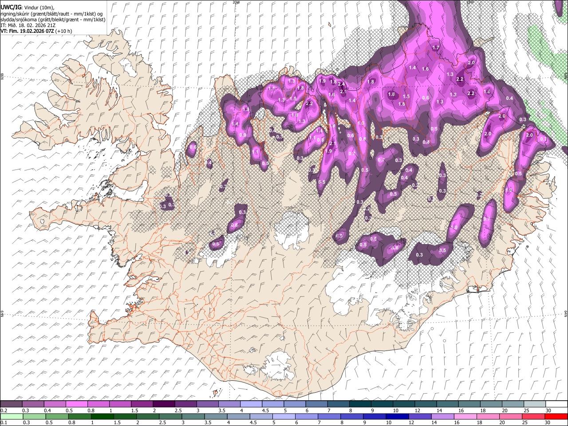Click the bright pink snow swatch labeled 0.5
This screenshot has width=568, height=426.
coord(77,404)
